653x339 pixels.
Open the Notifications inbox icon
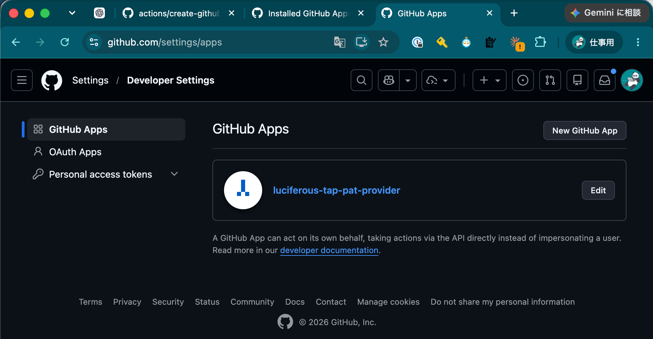click(605, 80)
